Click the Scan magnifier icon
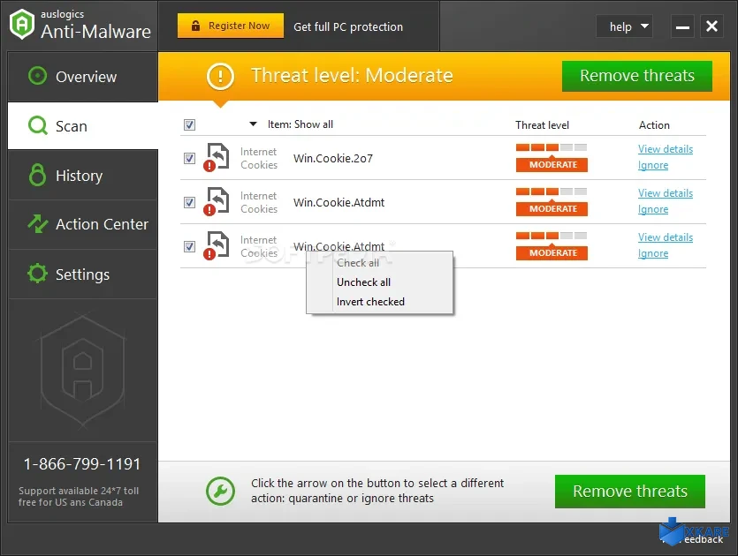 38,125
